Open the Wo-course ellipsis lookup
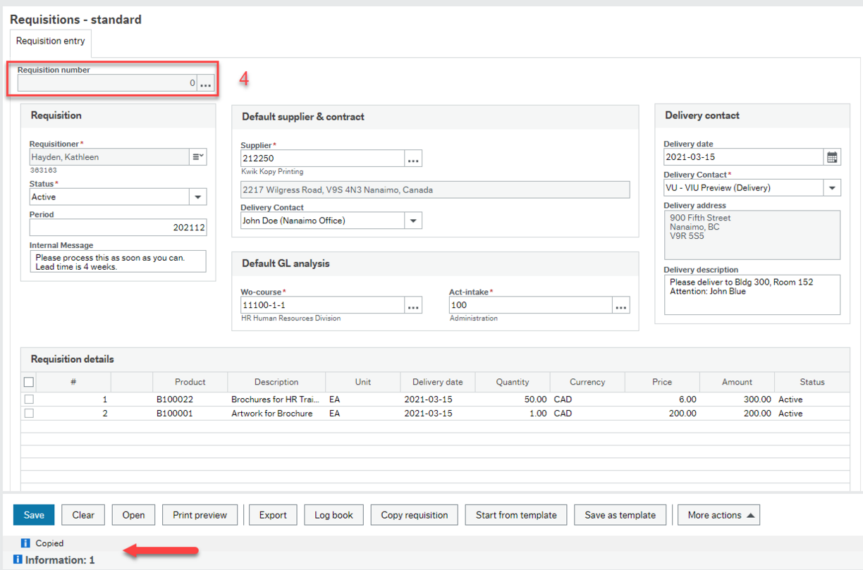 pyautogui.click(x=413, y=305)
